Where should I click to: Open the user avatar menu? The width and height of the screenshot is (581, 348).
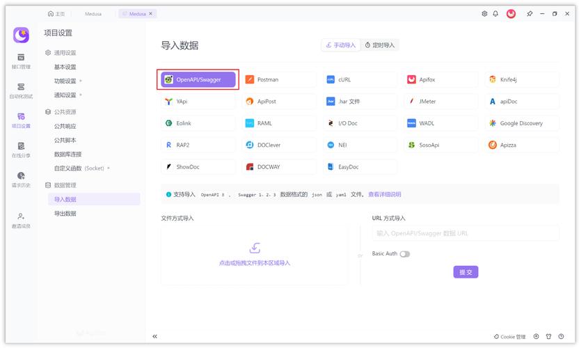coord(511,14)
